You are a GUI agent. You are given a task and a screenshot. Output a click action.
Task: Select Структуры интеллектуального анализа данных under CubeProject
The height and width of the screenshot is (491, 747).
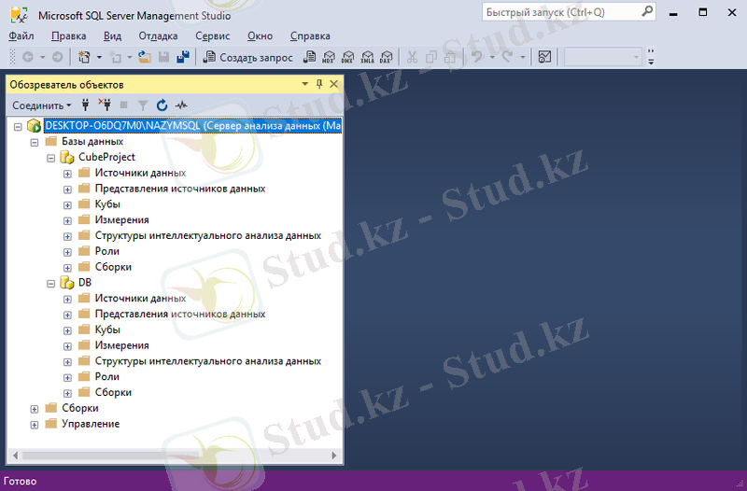(207, 236)
